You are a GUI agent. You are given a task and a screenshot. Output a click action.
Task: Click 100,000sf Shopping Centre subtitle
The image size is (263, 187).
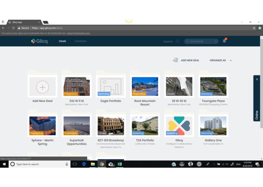tap(213, 104)
